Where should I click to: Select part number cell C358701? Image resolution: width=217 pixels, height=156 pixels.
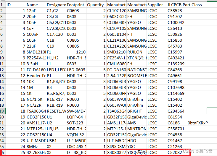tap(177, 129)
